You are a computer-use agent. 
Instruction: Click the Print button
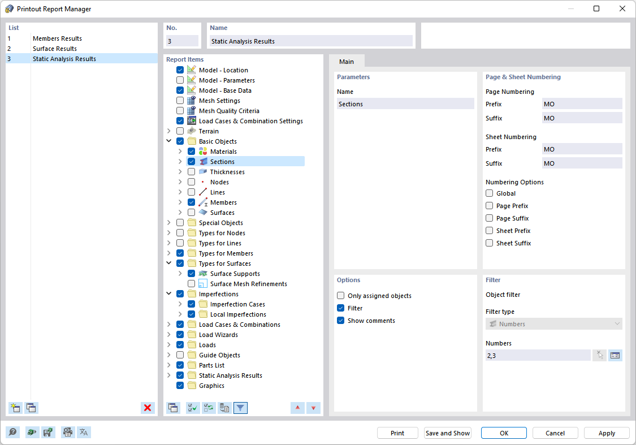(x=397, y=433)
